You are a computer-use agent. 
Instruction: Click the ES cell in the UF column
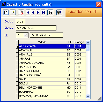pyautogui.click(x=70, y=54)
